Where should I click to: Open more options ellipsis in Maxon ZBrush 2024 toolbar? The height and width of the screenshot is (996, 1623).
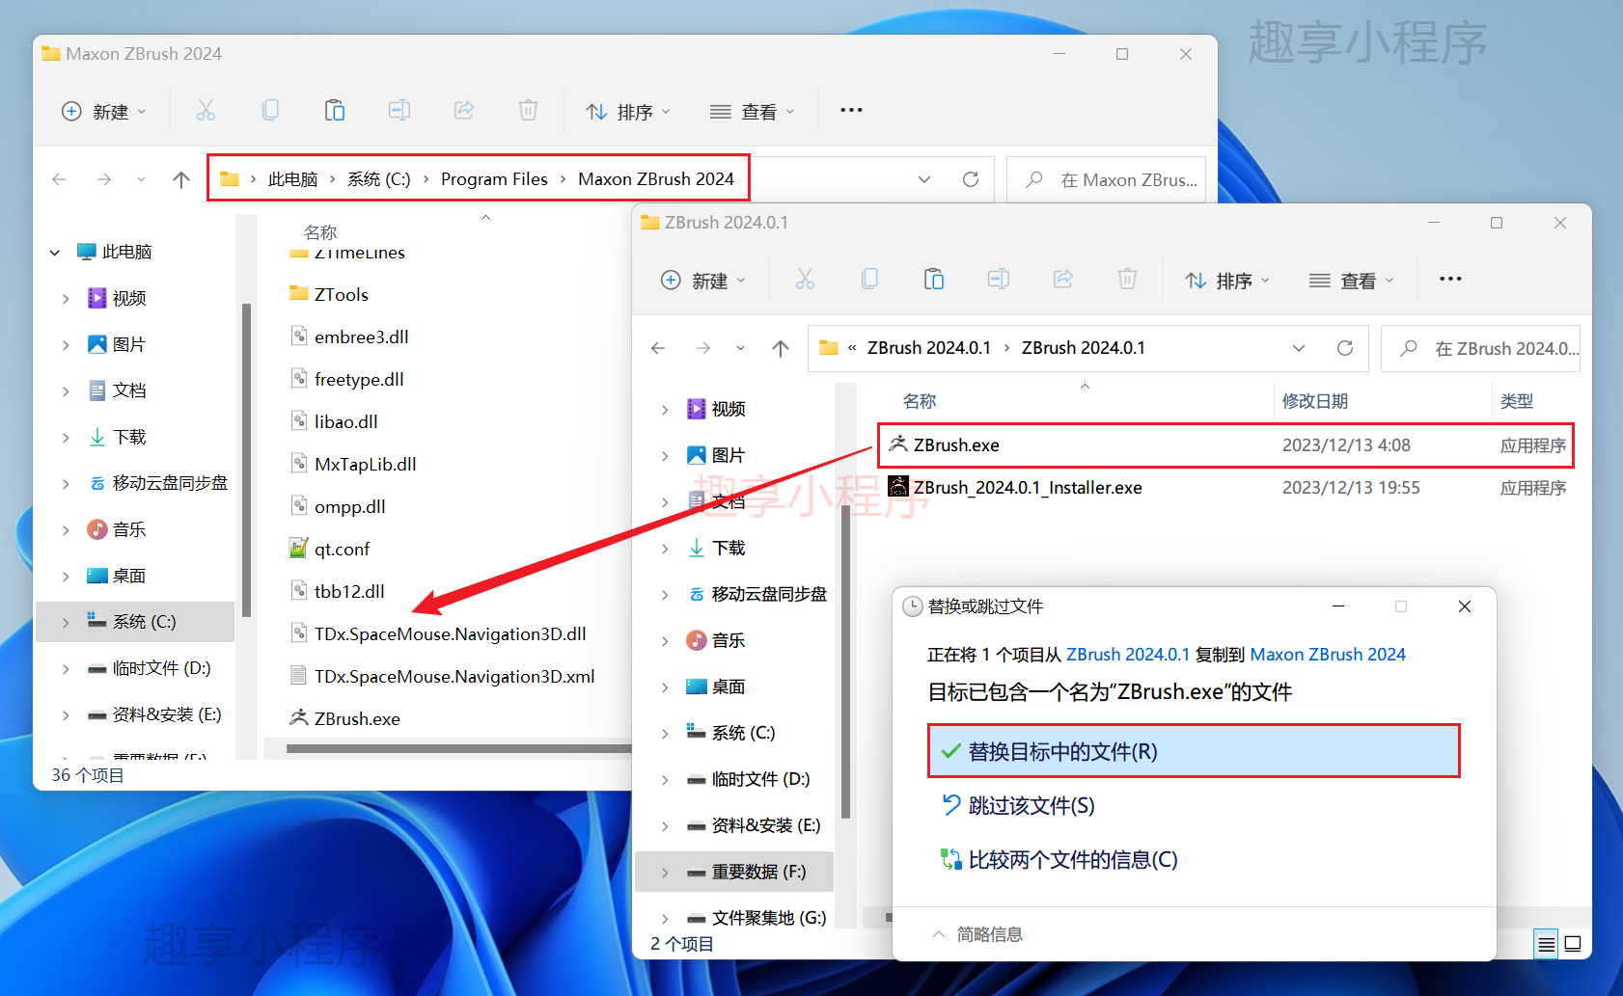click(851, 110)
